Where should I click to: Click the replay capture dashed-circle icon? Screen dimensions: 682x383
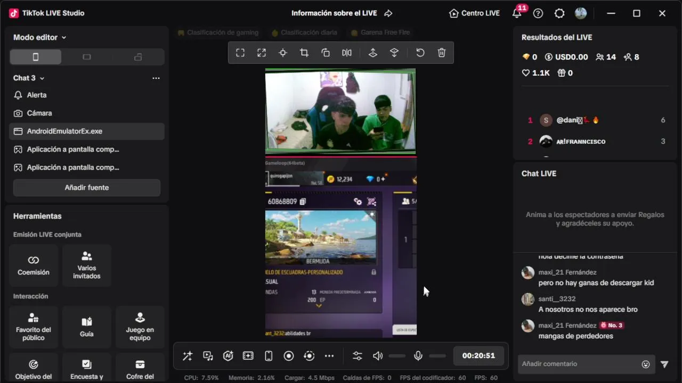[x=309, y=356]
